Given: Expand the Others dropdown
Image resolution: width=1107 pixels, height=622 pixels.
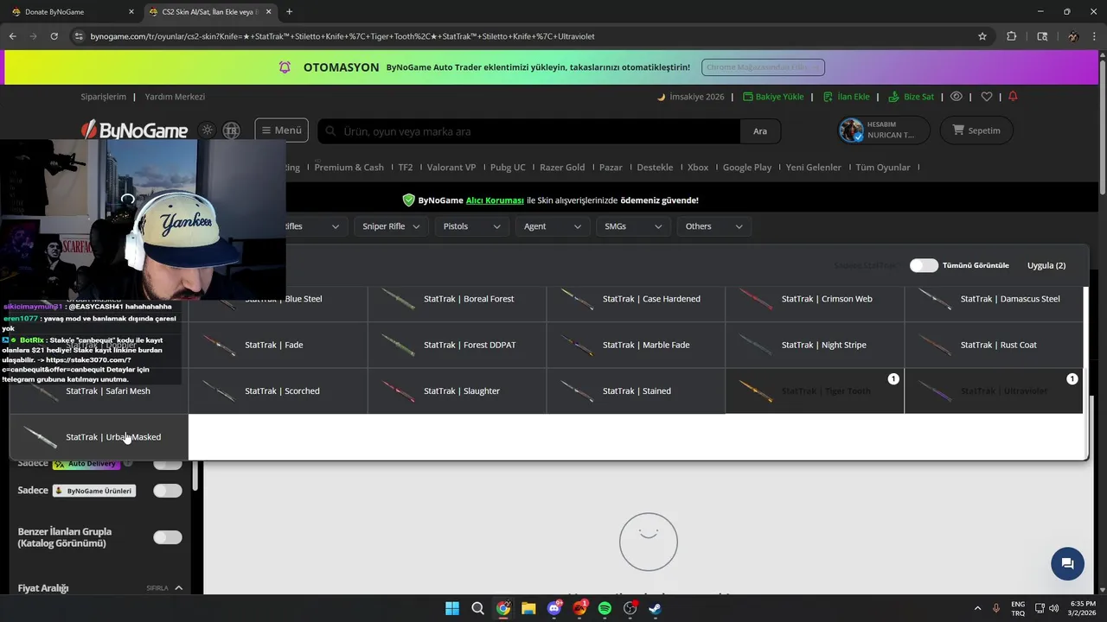Looking at the screenshot, I should 713,226.
